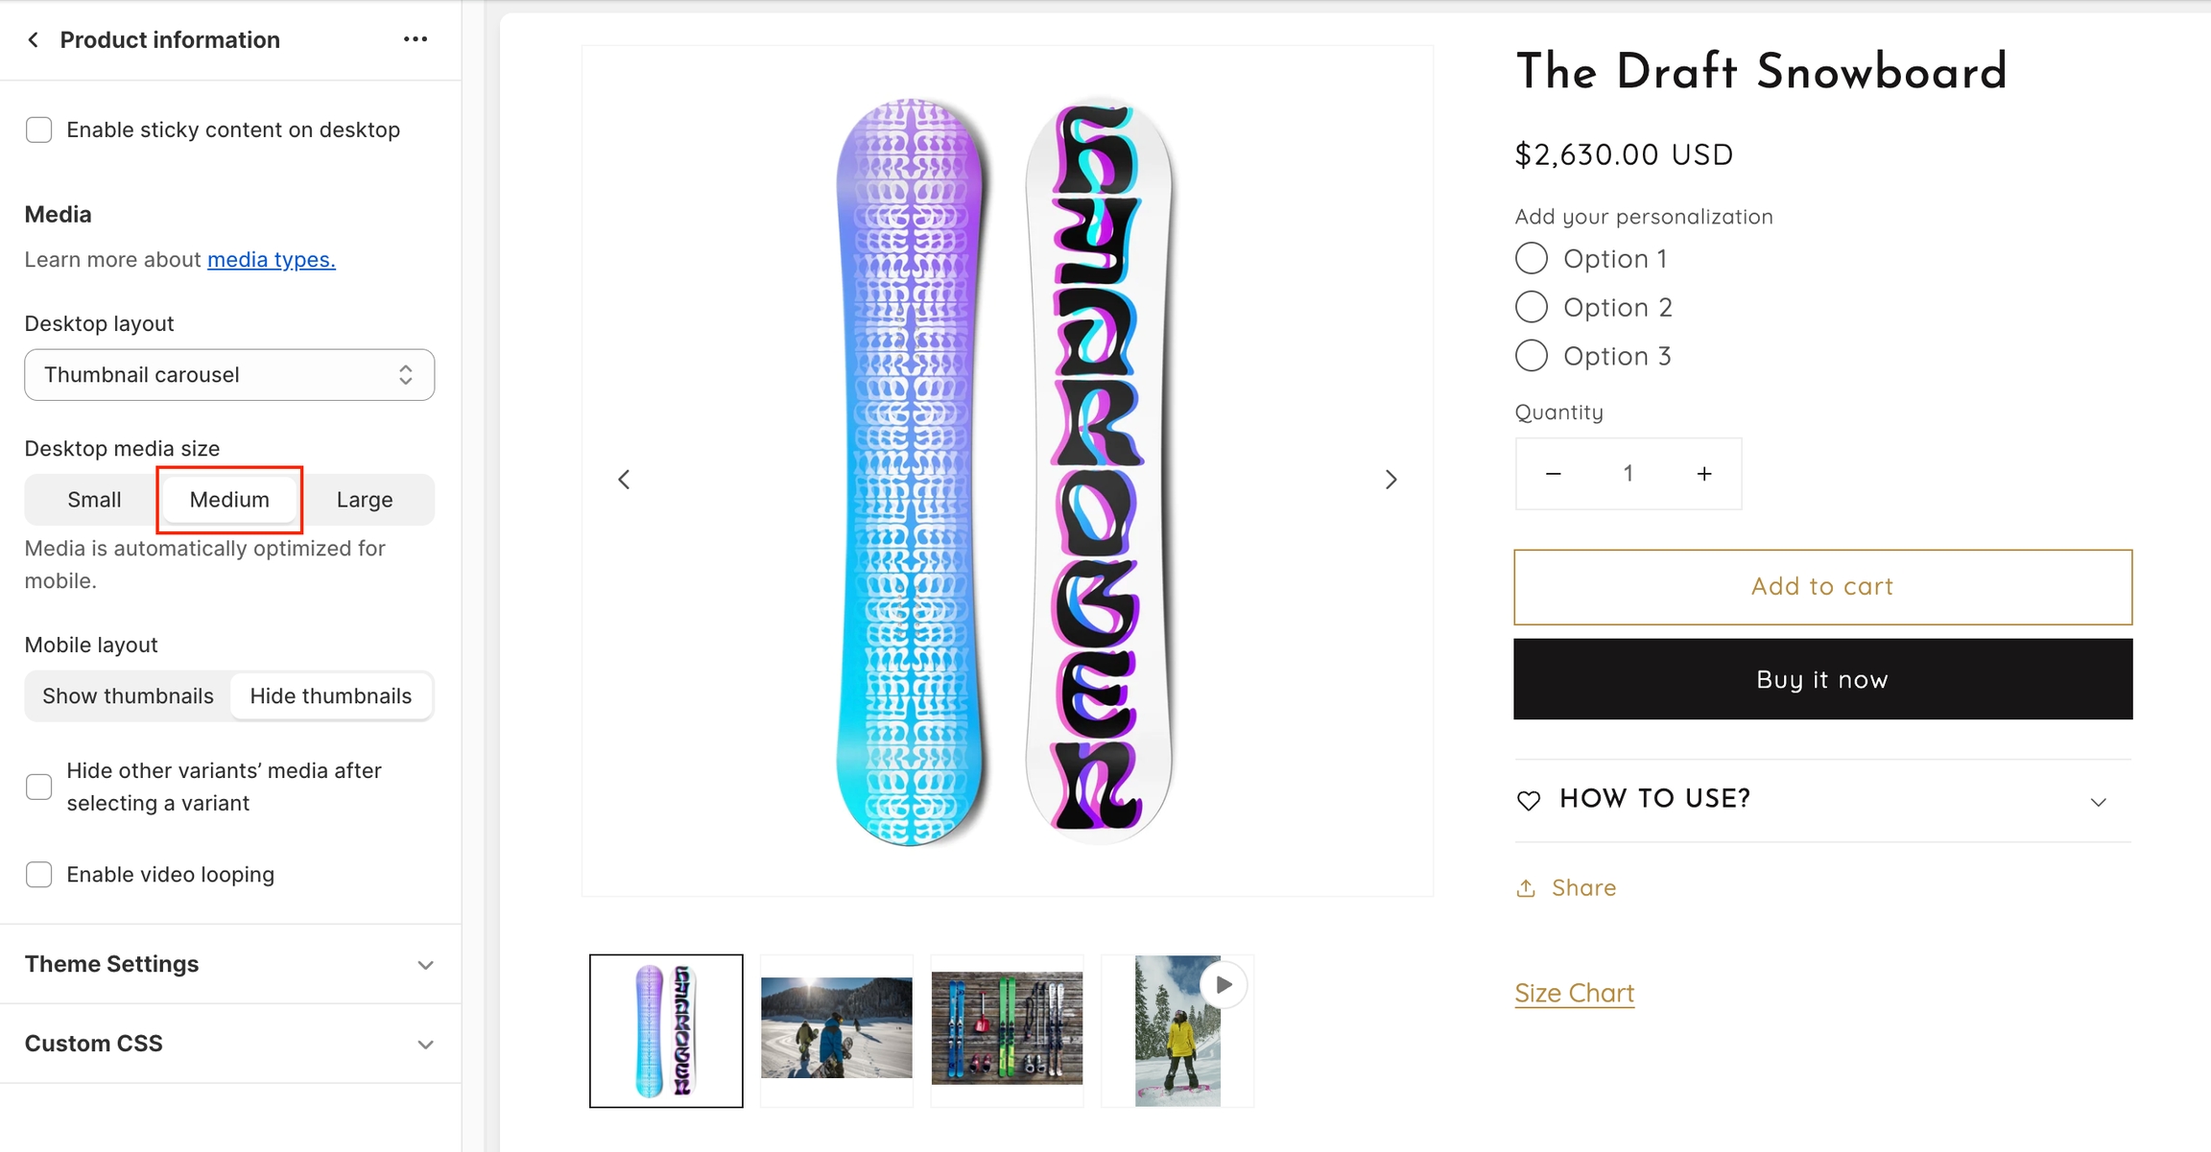Viewport: 2211px width, 1152px height.
Task: Switch mobile layout to Show thumbnails
Action: pyautogui.click(x=129, y=695)
